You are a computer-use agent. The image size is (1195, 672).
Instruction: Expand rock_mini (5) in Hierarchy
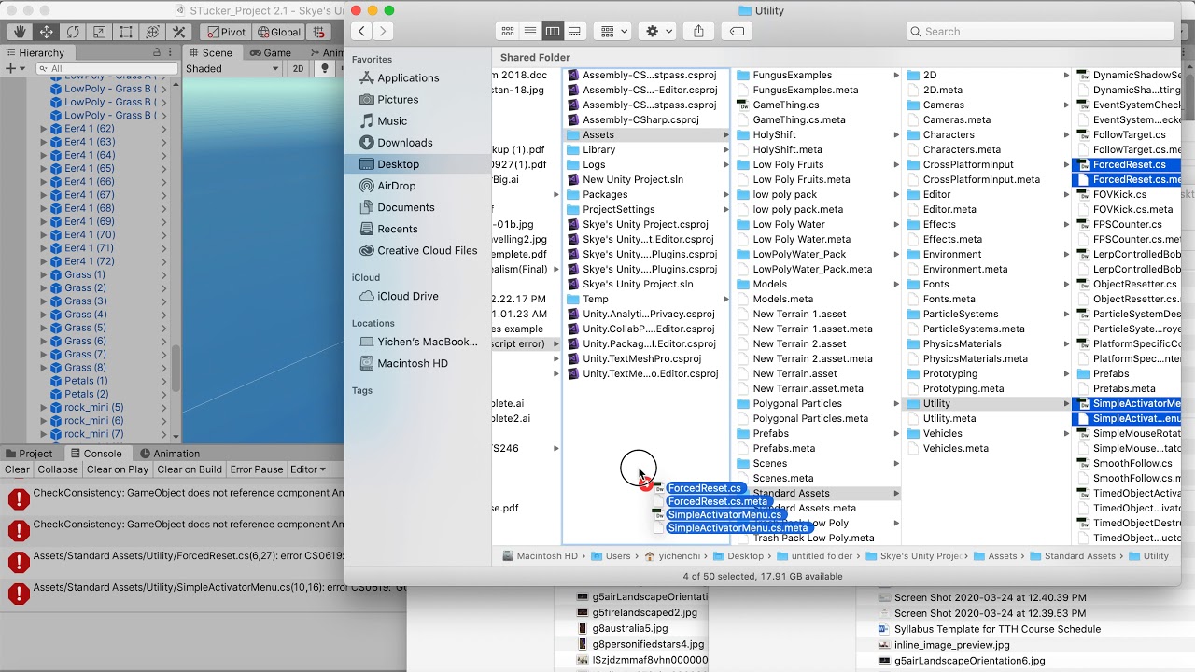pos(43,408)
